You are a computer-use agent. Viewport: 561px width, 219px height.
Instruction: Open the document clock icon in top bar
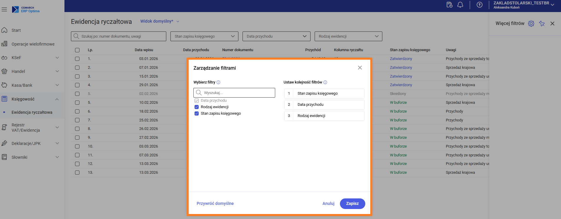449,5
